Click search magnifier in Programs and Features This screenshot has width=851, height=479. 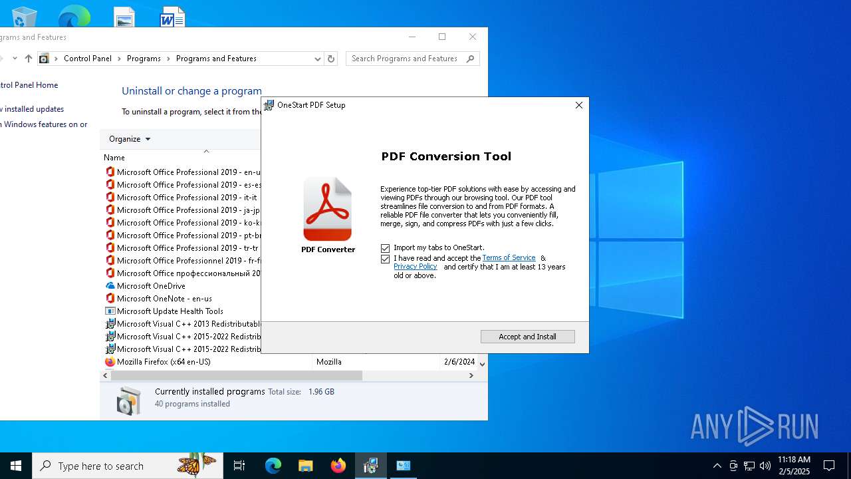pyautogui.click(x=470, y=59)
